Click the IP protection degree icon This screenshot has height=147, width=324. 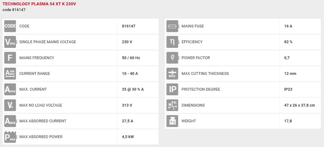[x=172, y=89]
